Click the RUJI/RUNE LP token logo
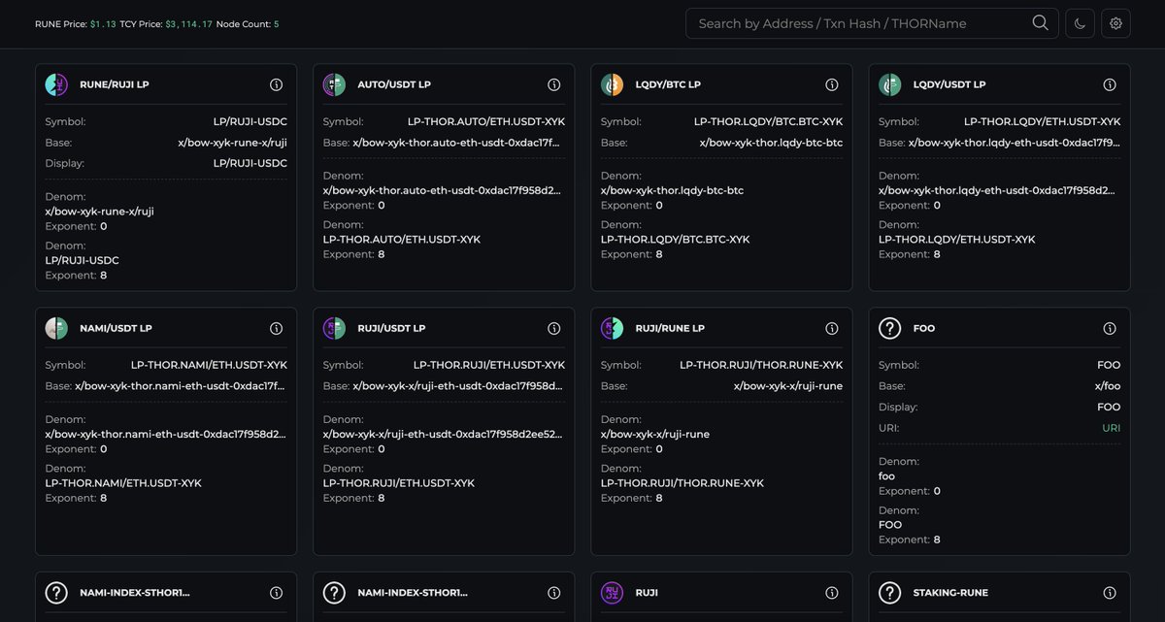 point(612,329)
